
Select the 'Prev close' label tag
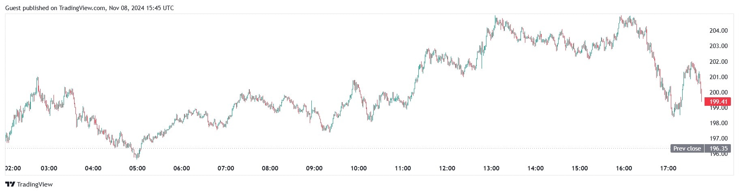(687, 149)
